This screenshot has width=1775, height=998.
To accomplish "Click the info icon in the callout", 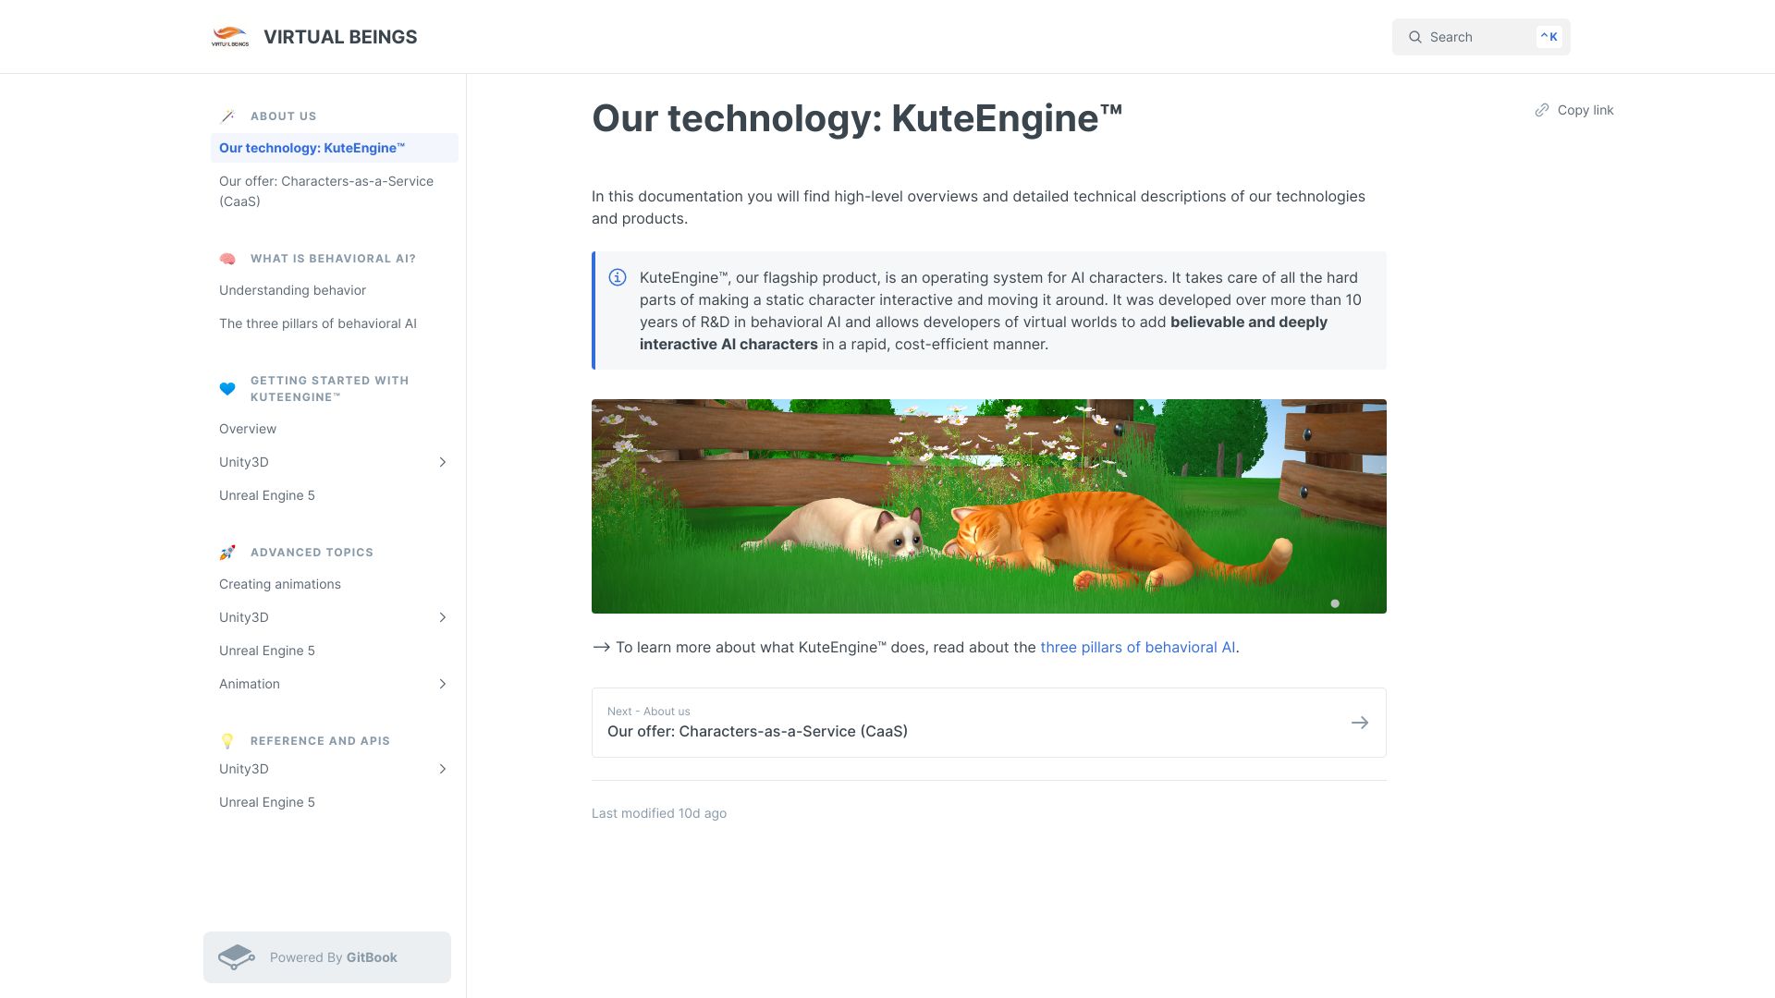I will tap(618, 277).
